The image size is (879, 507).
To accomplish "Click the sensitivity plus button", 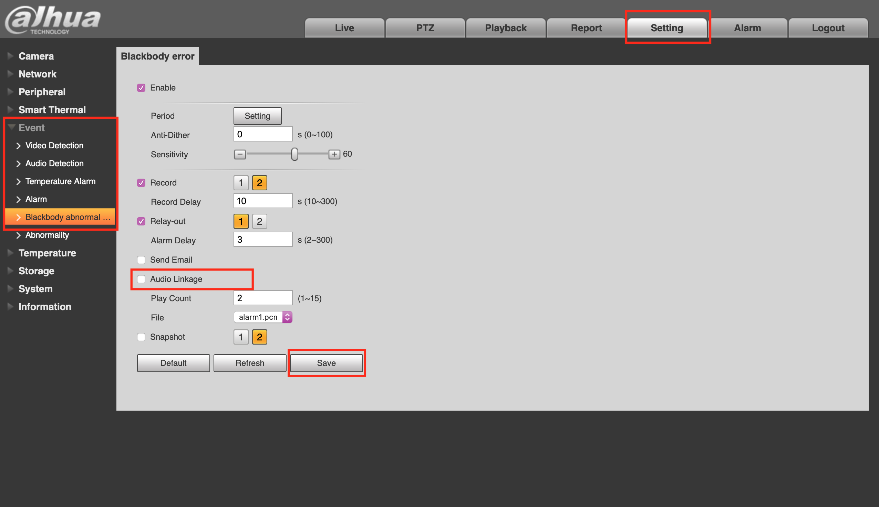I will point(334,154).
